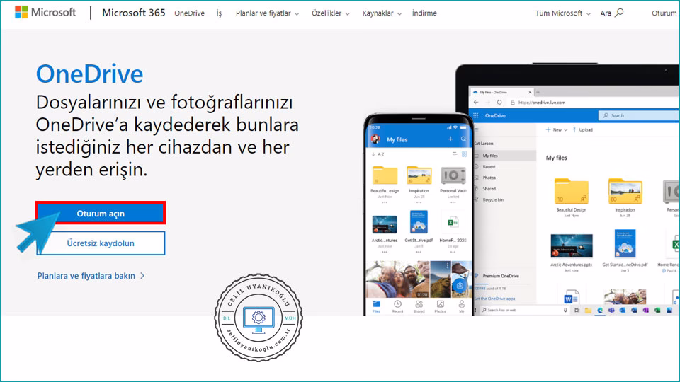680x382 pixels.
Task: Click the Ücretsiz kaydolun button
Action: (x=101, y=243)
